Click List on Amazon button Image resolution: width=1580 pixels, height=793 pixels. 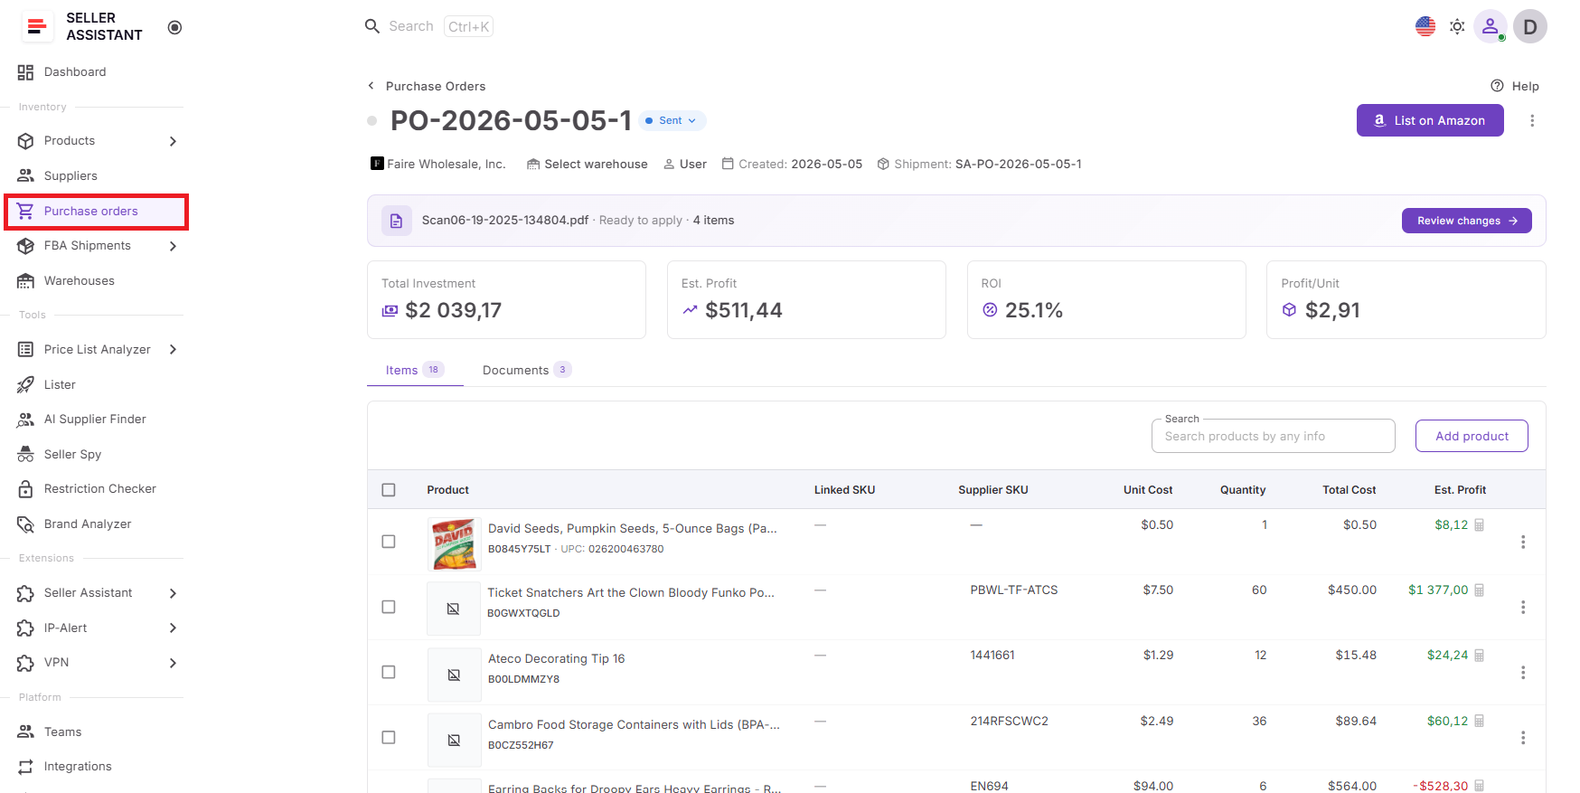(x=1430, y=120)
